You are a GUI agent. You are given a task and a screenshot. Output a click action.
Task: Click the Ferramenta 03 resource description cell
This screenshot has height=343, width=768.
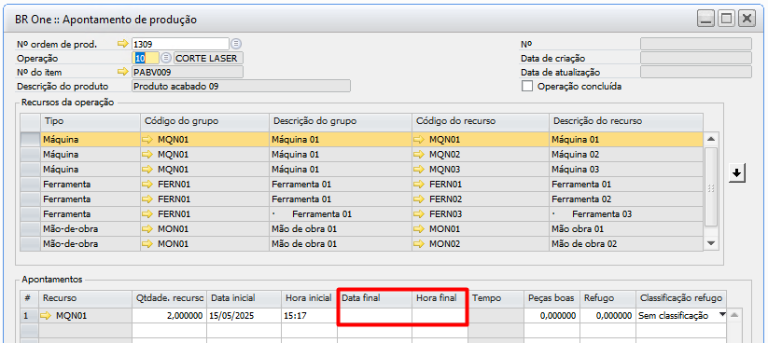tap(626, 214)
